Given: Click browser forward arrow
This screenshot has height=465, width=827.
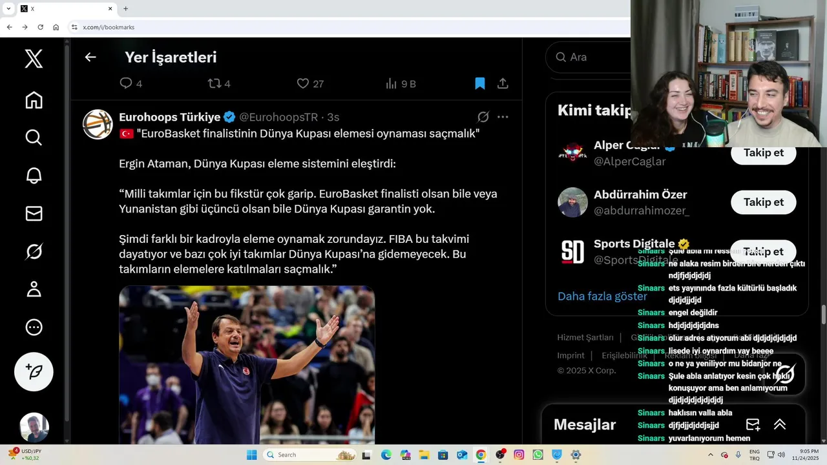Looking at the screenshot, I should (x=25, y=27).
